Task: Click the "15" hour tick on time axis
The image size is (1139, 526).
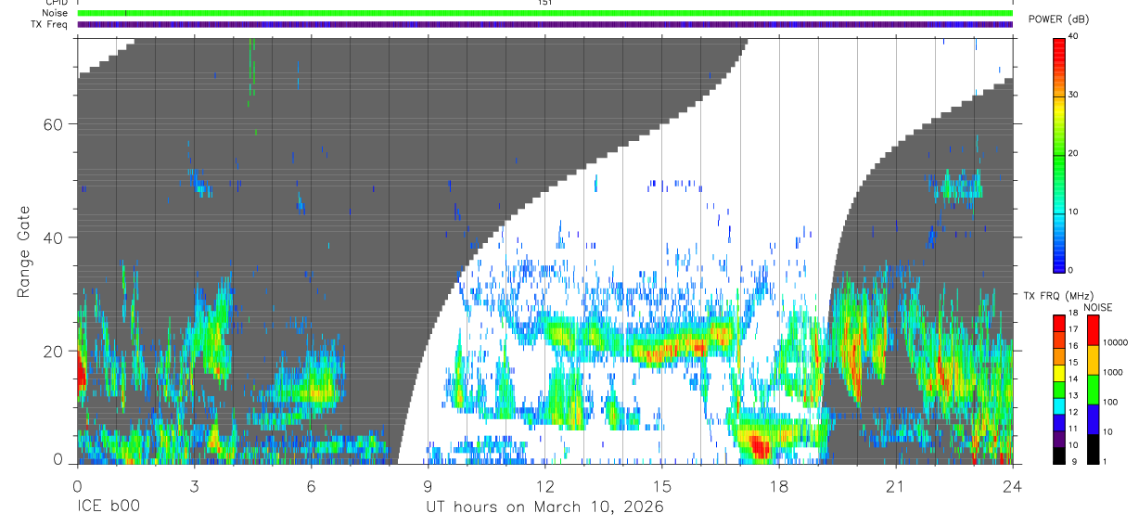Action: 662,486
